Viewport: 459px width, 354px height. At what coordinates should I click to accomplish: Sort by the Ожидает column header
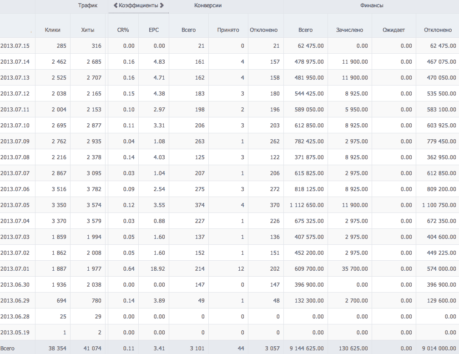tap(394, 30)
